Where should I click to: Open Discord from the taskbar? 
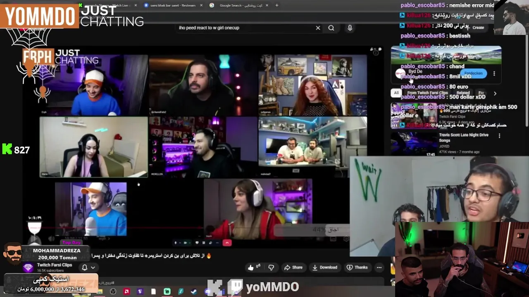[x=207, y=291]
